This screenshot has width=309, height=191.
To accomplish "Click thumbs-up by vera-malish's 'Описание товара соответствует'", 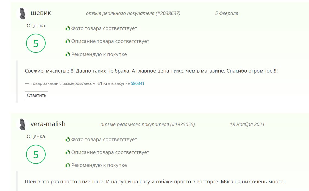I will (x=68, y=152).
